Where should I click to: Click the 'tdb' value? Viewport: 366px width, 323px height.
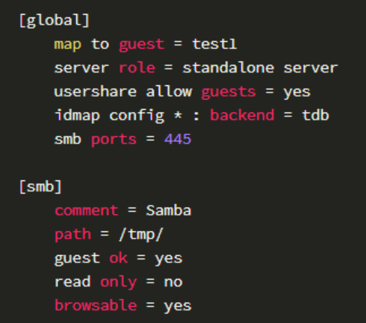[x=316, y=115]
